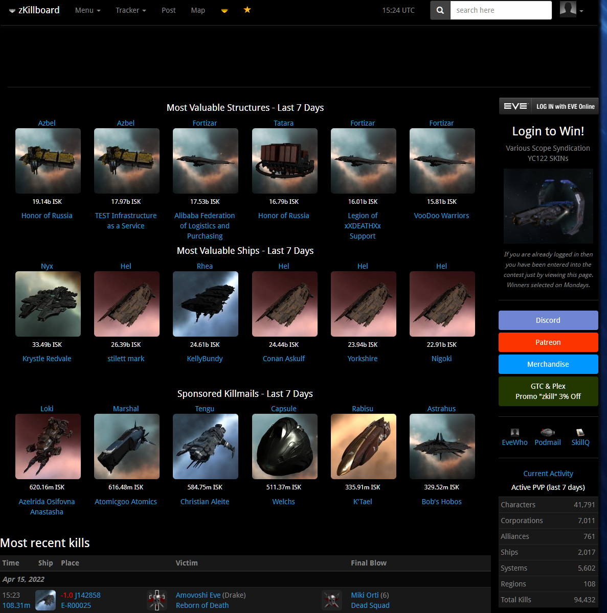Screen dimensions: 607x613
Task: Open TEST Infrastructure as a Service link
Action: [x=126, y=221]
